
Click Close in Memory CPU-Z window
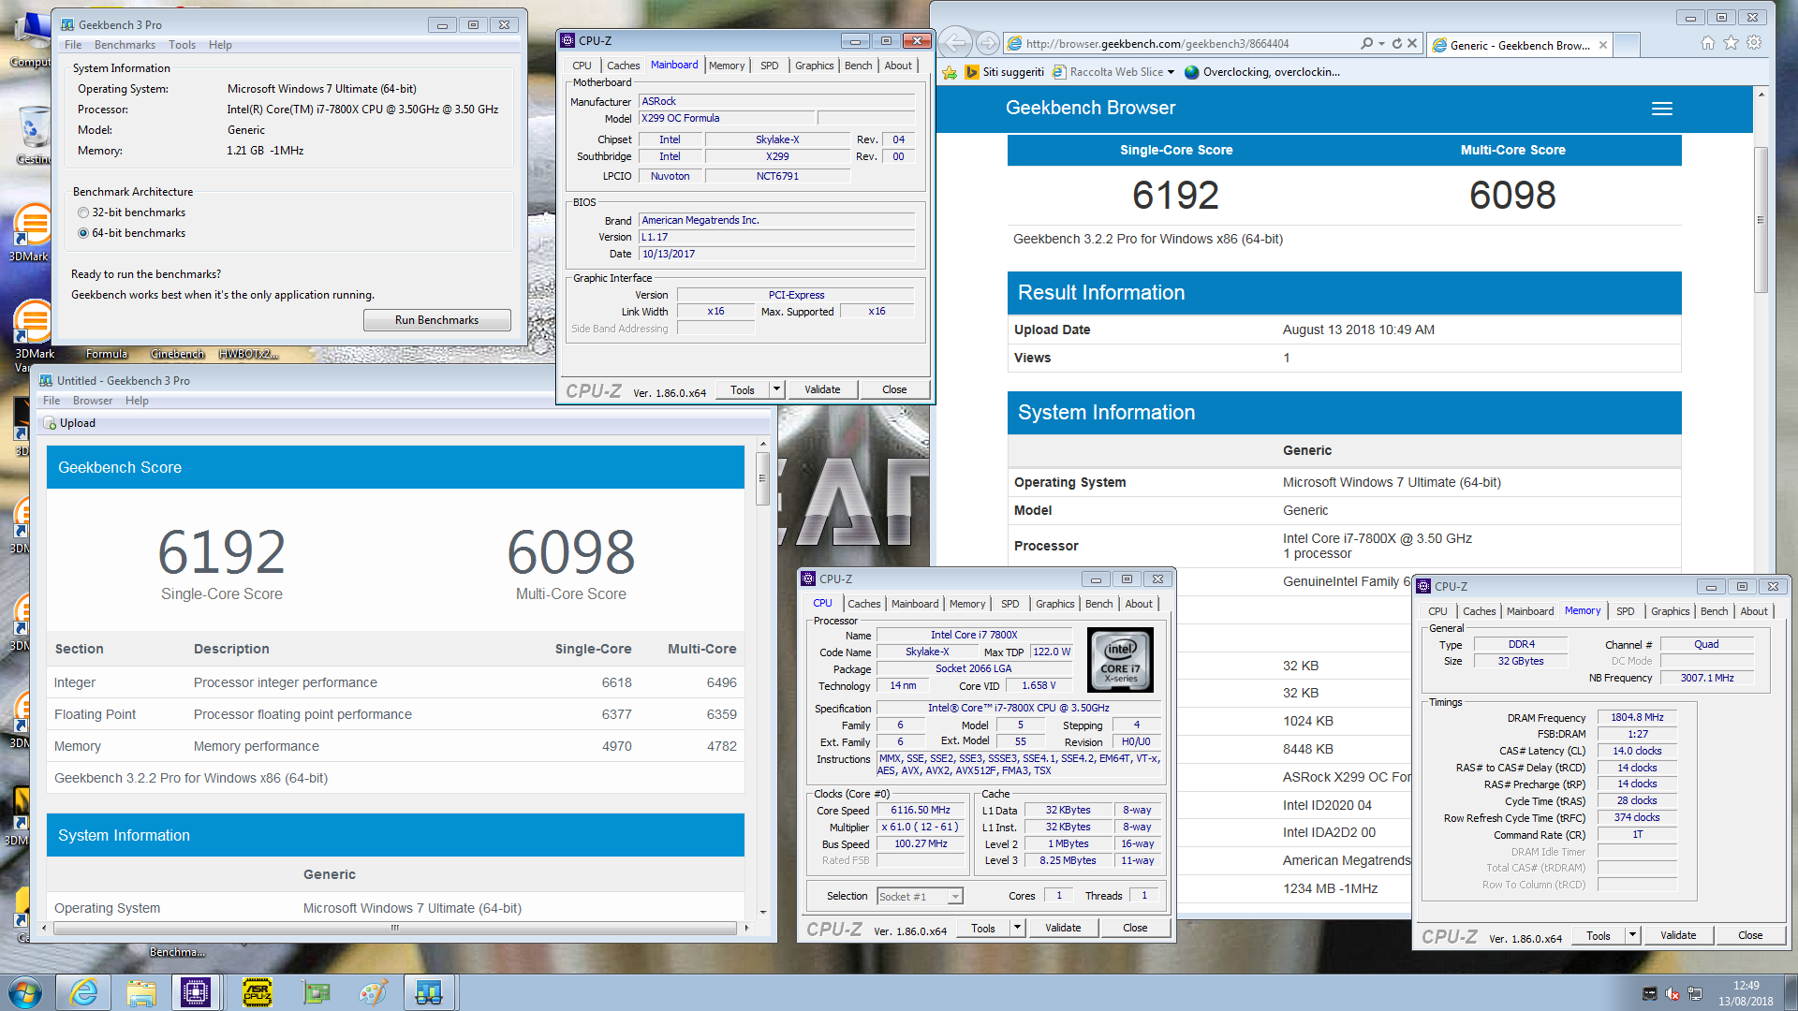point(1749,935)
